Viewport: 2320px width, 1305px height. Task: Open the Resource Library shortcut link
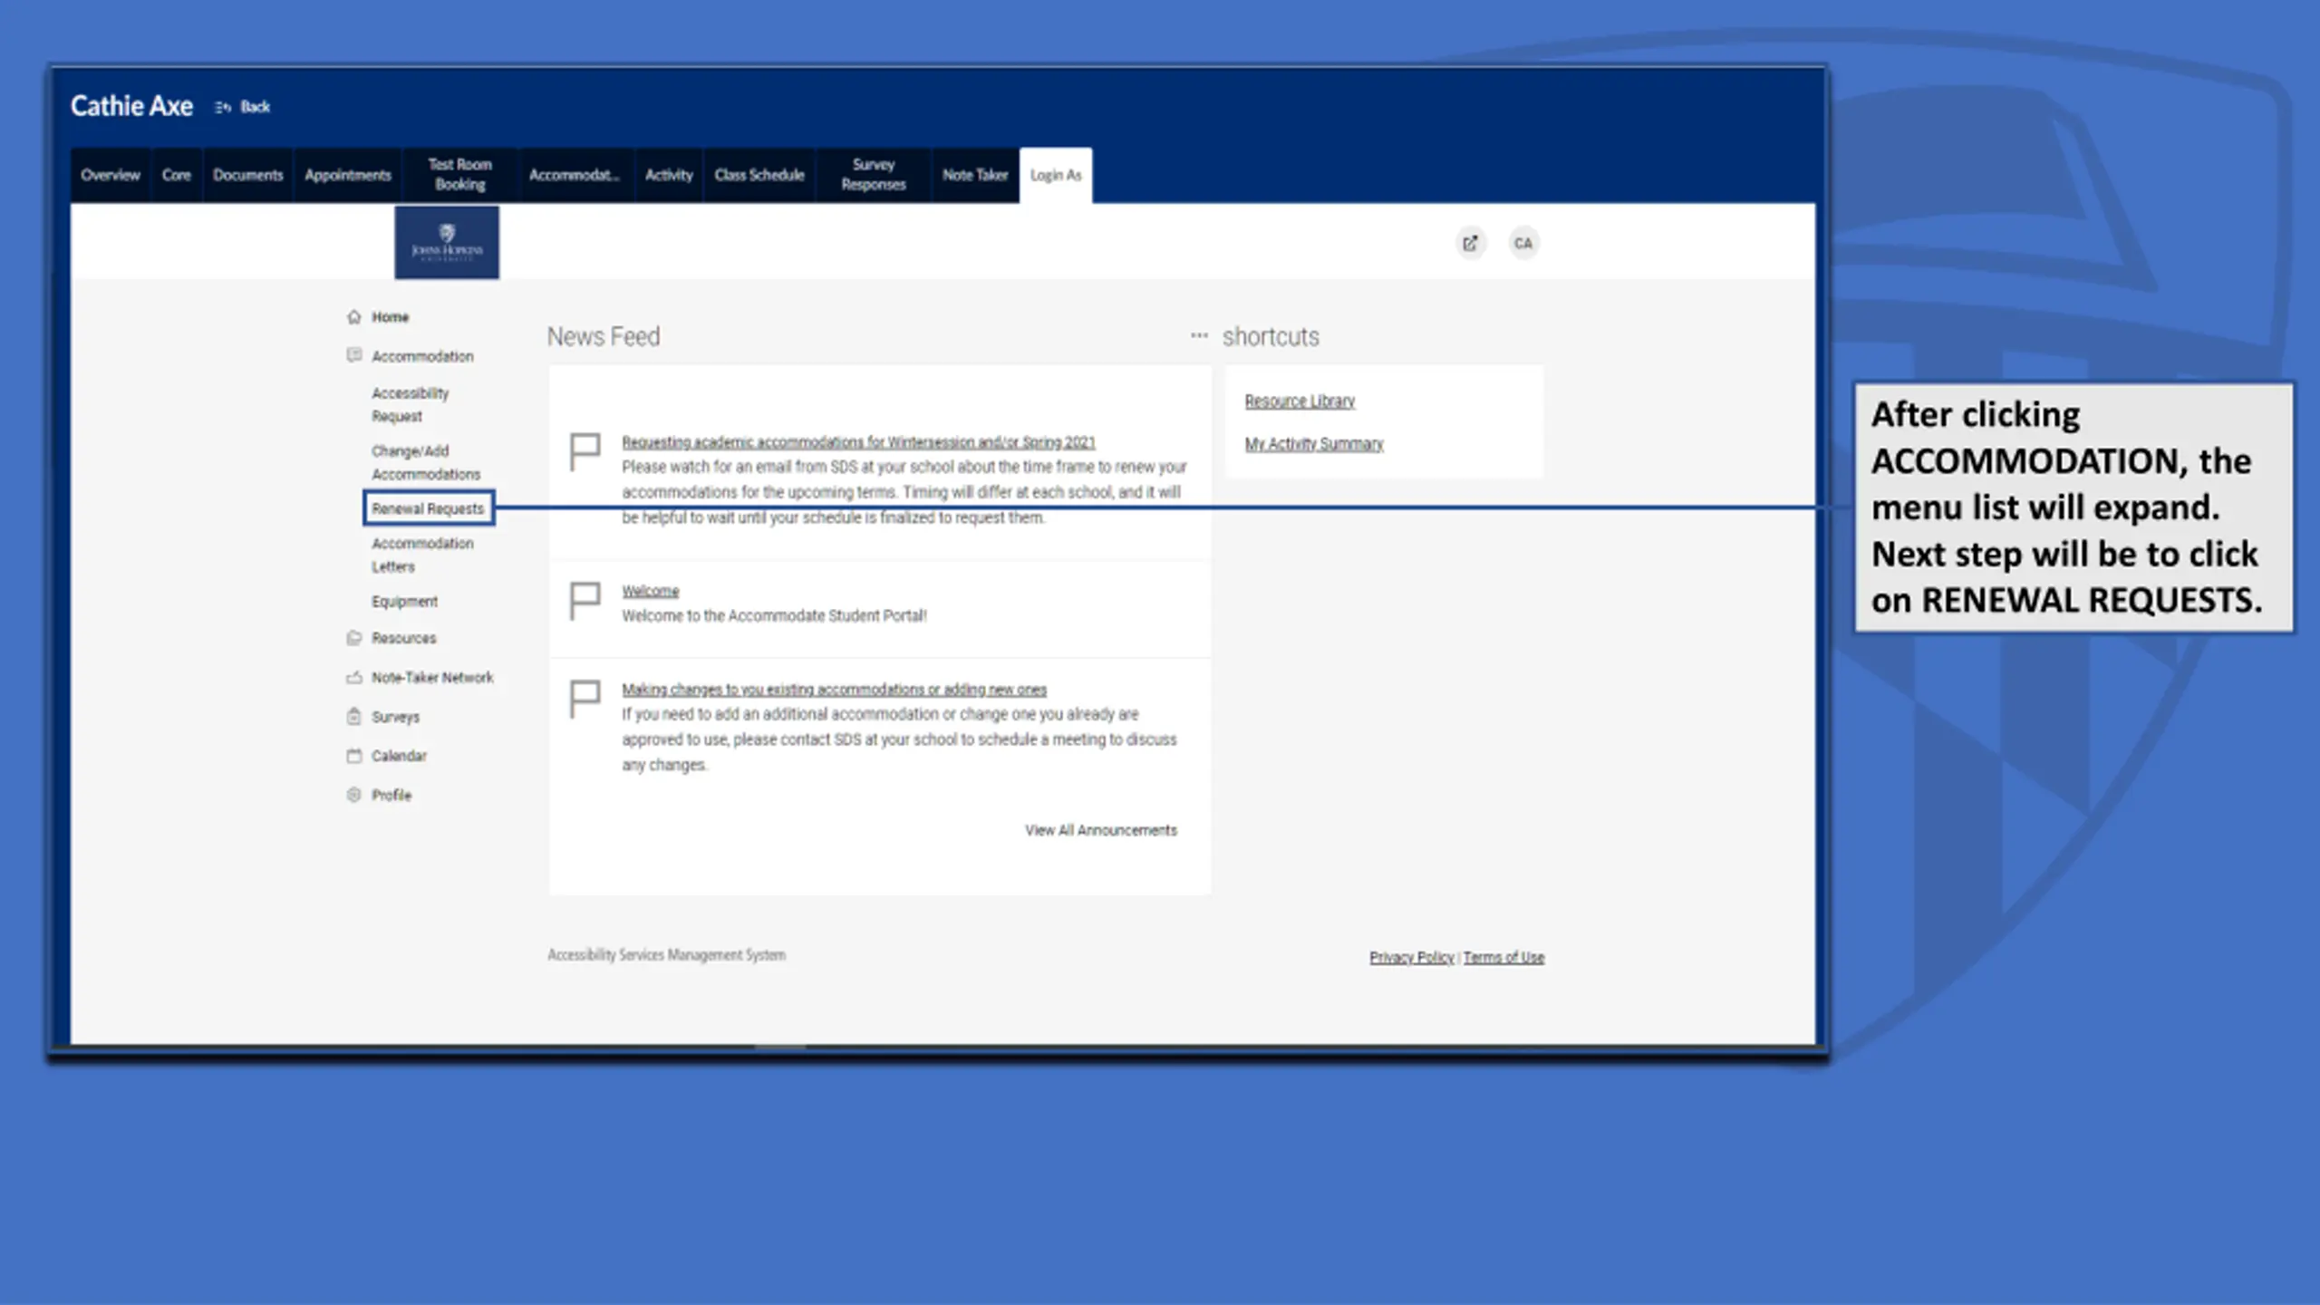1300,401
